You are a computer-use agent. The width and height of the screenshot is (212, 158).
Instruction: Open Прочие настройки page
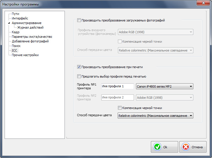click(25, 55)
